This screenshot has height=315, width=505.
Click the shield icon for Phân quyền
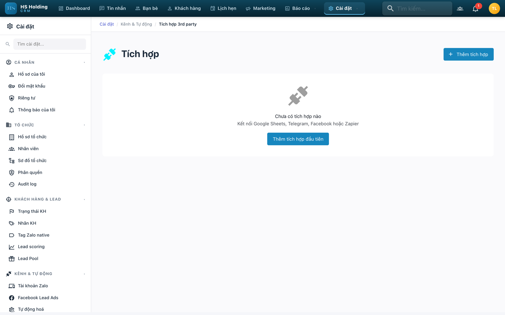pyautogui.click(x=12, y=173)
